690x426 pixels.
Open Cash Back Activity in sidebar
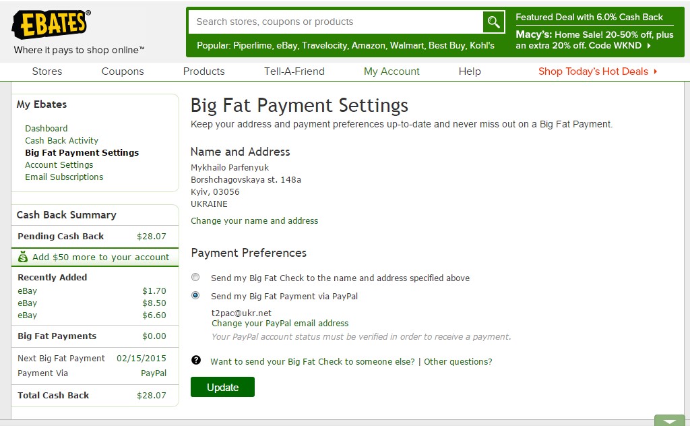[61, 141]
